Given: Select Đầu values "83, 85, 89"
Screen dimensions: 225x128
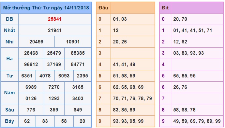Looking at the screenshot, I should (124, 110).
